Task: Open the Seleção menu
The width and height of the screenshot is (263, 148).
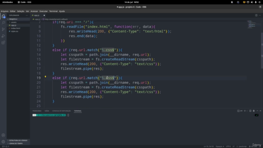Action: [21, 11]
